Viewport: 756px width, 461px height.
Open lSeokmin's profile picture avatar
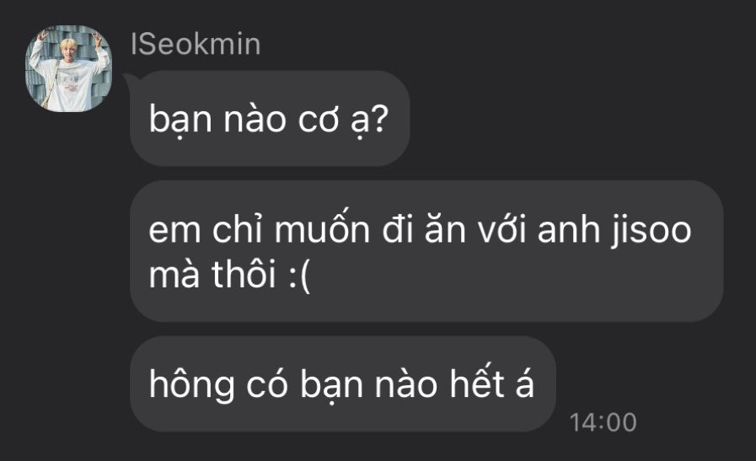point(68,68)
